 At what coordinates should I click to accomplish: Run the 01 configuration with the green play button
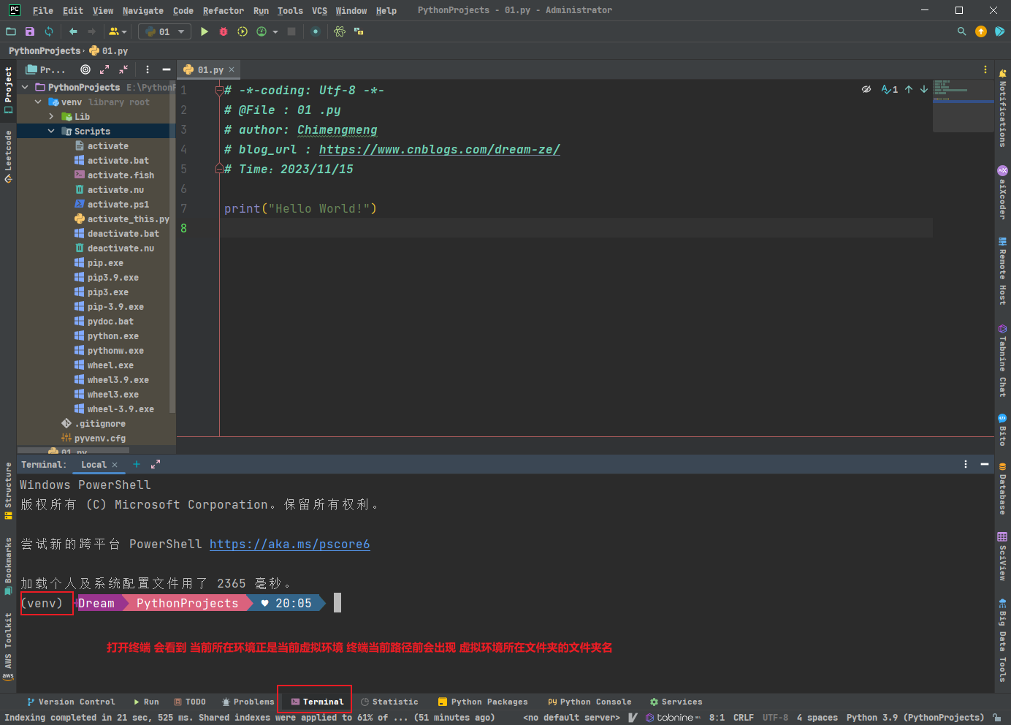(205, 31)
